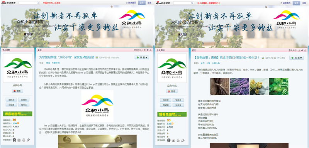Open 首页 tab on right page

click(x=173, y=34)
